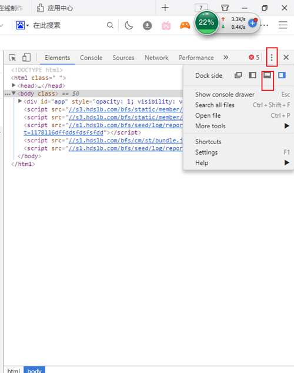This screenshot has width=294, height=373.
Task: Open the Sources tab
Action: pos(123,58)
